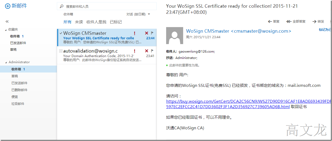This screenshot has height=141, width=332.
Task: Open 草稿 under favorites
Action: coord(13,50)
